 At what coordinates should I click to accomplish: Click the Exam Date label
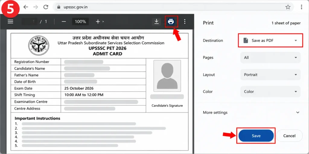tap(23, 88)
